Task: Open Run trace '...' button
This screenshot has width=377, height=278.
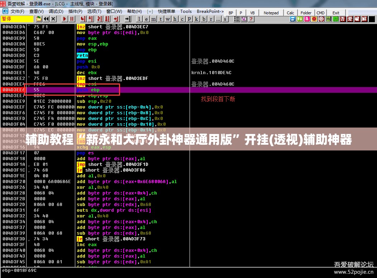Action: point(218,19)
